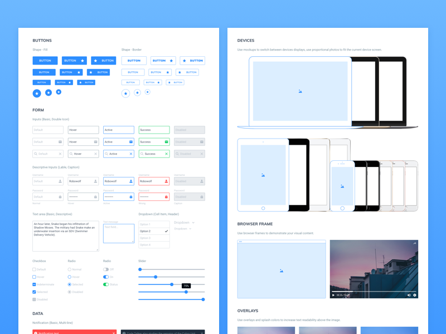Check the Hover checkbox
Image resolution: width=446 pixels, height=334 pixels.
(x=34, y=277)
